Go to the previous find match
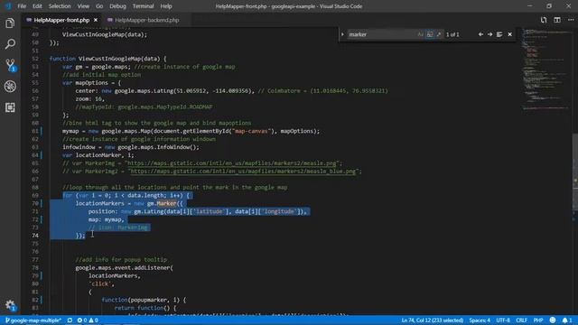Screen dimensions: 578x325 (x=480, y=34)
